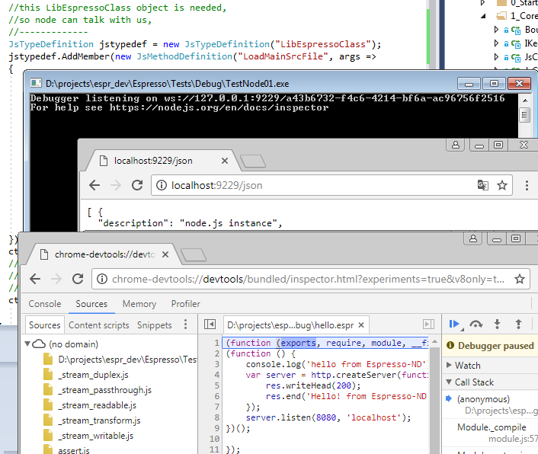Reload the localhost:9229/json page
This screenshot has height=454, width=538.
point(137,185)
